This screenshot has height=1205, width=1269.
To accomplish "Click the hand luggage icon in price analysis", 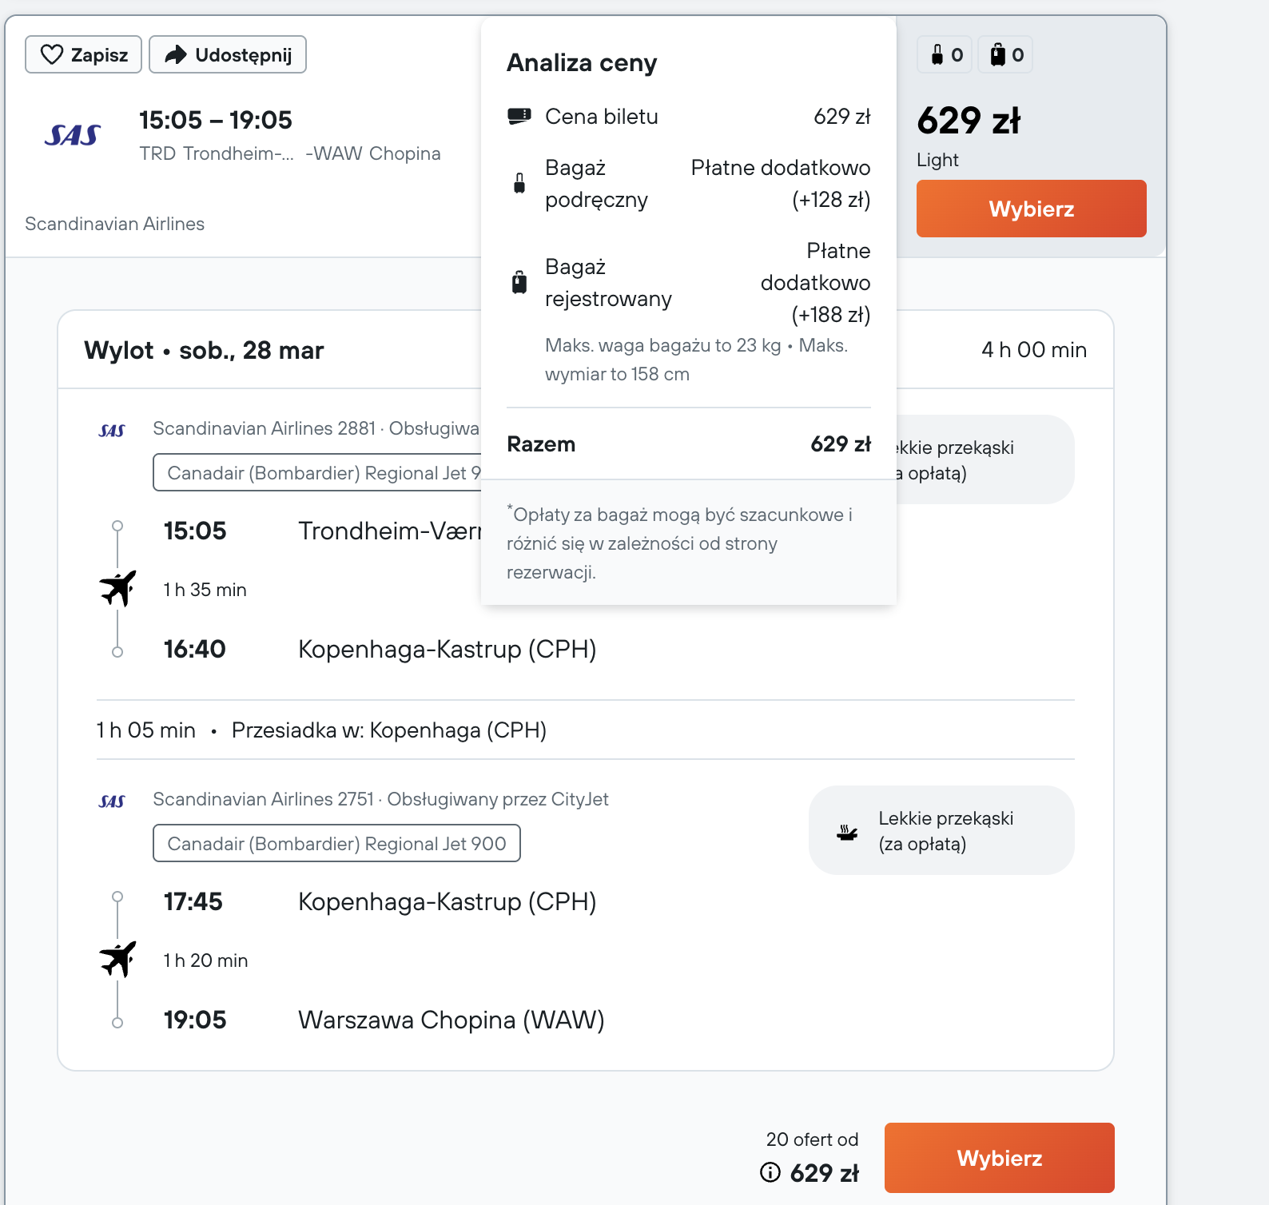I will (x=519, y=183).
